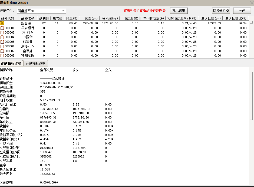The image size is (254, 187).
Task: Select the 平安银行 row
Action: 124,28
